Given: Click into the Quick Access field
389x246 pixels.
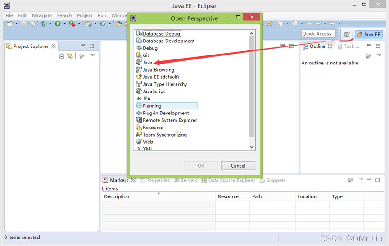Looking at the screenshot, I should pos(319,34).
